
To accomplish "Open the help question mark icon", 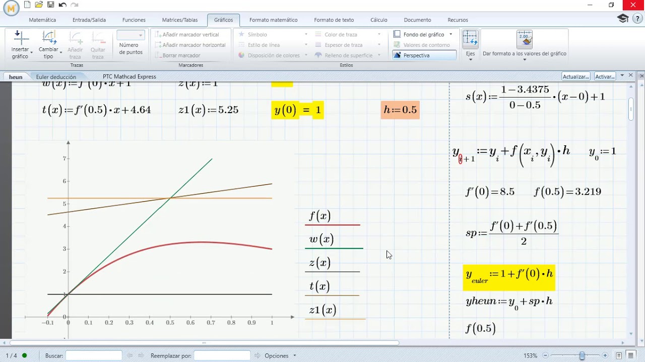I will pyautogui.click(x=637, y=19).
